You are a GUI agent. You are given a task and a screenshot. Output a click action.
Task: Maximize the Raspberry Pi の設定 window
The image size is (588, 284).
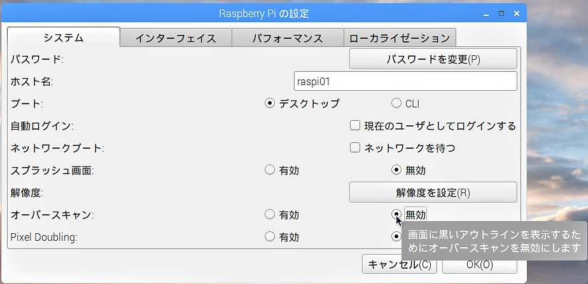(x=501, y=14)
